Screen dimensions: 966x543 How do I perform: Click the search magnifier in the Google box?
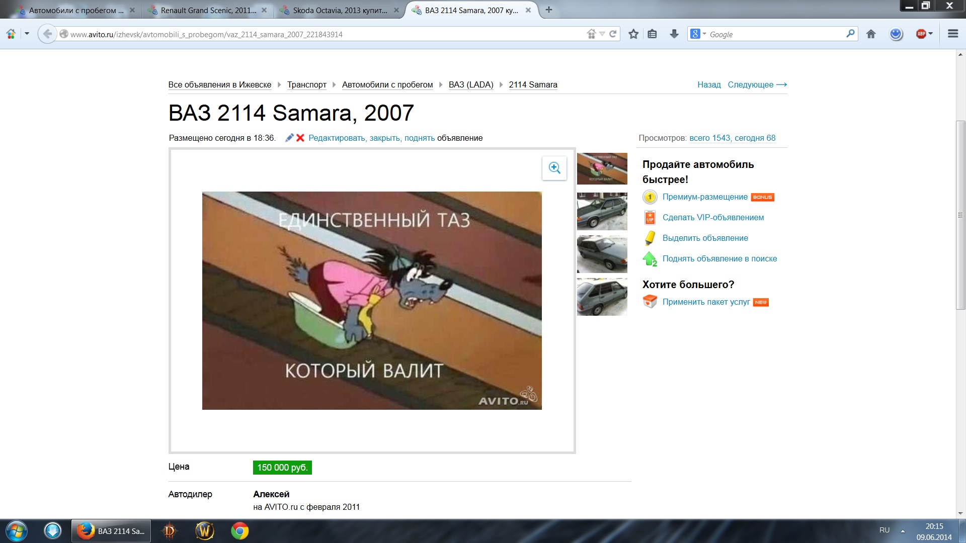[850, 34]
